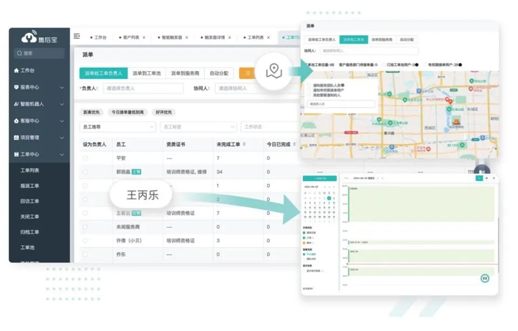
Task: Open 回访工单 in the sidebar submenu
Action: pyautogui.click(x=30, y=201)
